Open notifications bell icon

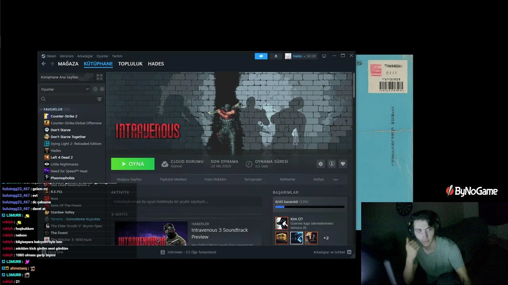tap(276, 56)
